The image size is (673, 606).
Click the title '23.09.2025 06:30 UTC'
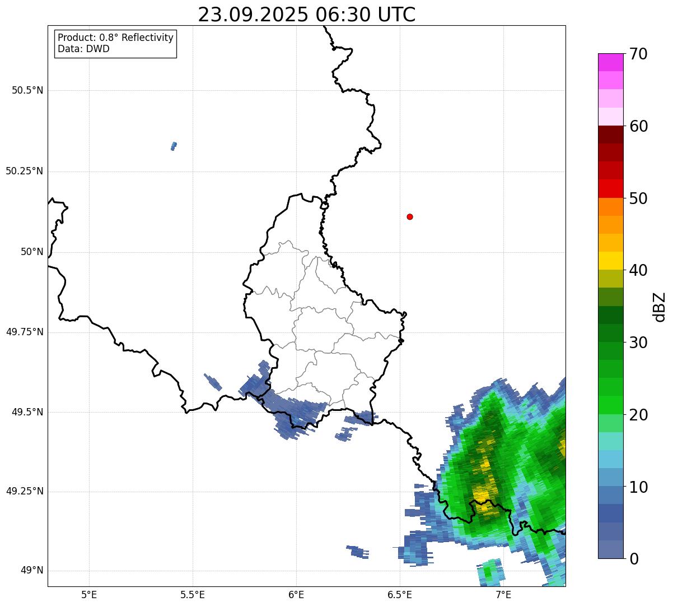tap(307, 15)
